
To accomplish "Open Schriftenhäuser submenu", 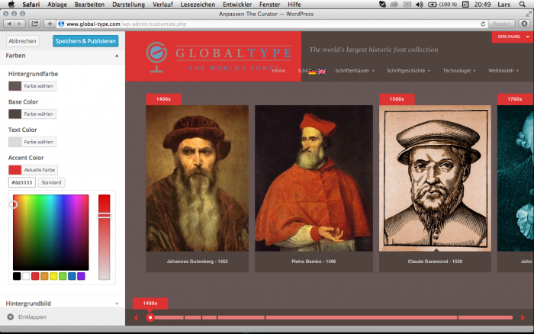I will click(355, 70).
